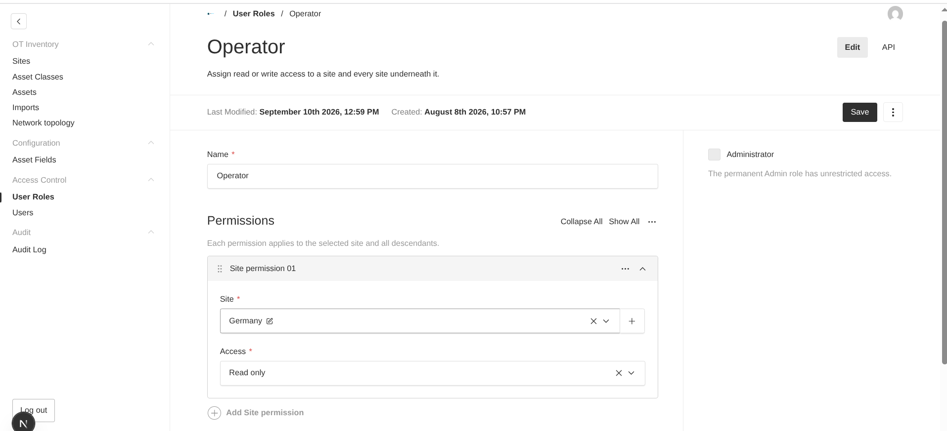Viewport: 947px width, 431px height.
Task: Select the Edit tab
Action: pos(852,47)
